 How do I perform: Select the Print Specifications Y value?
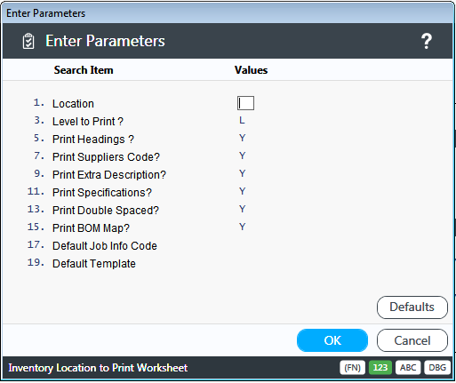(x=243, y=191)
